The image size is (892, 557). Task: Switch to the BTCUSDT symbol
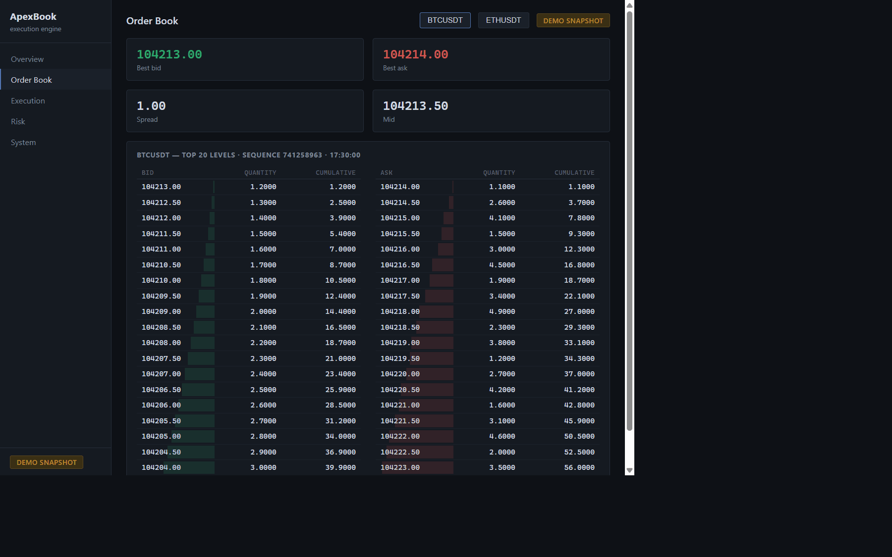coord(445,20)
